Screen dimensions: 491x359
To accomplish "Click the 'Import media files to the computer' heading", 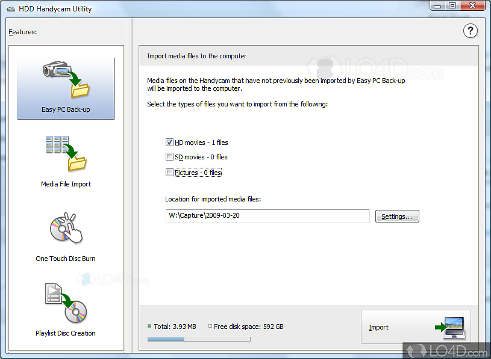I will pos(196,56).
